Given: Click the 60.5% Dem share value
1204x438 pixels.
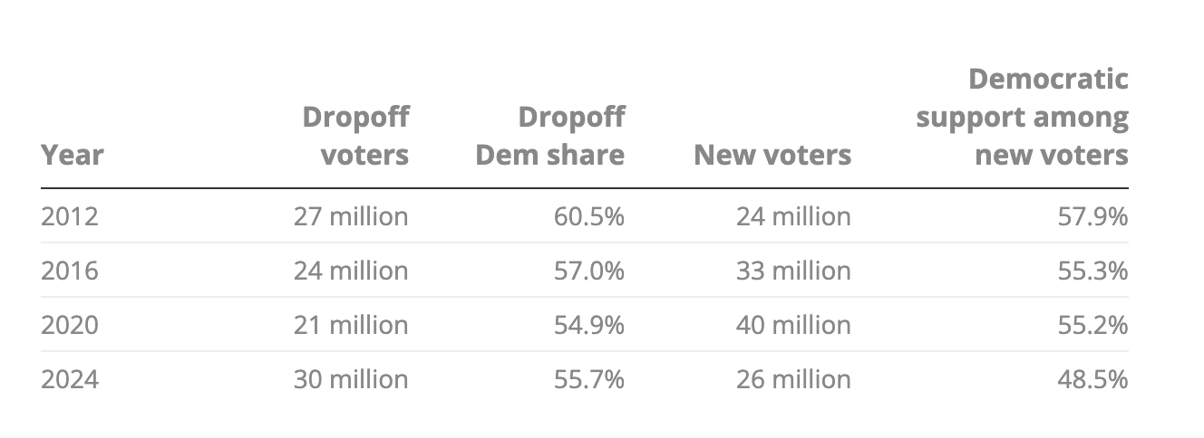Looking at the screenshot, I should (x=589, y=216).
